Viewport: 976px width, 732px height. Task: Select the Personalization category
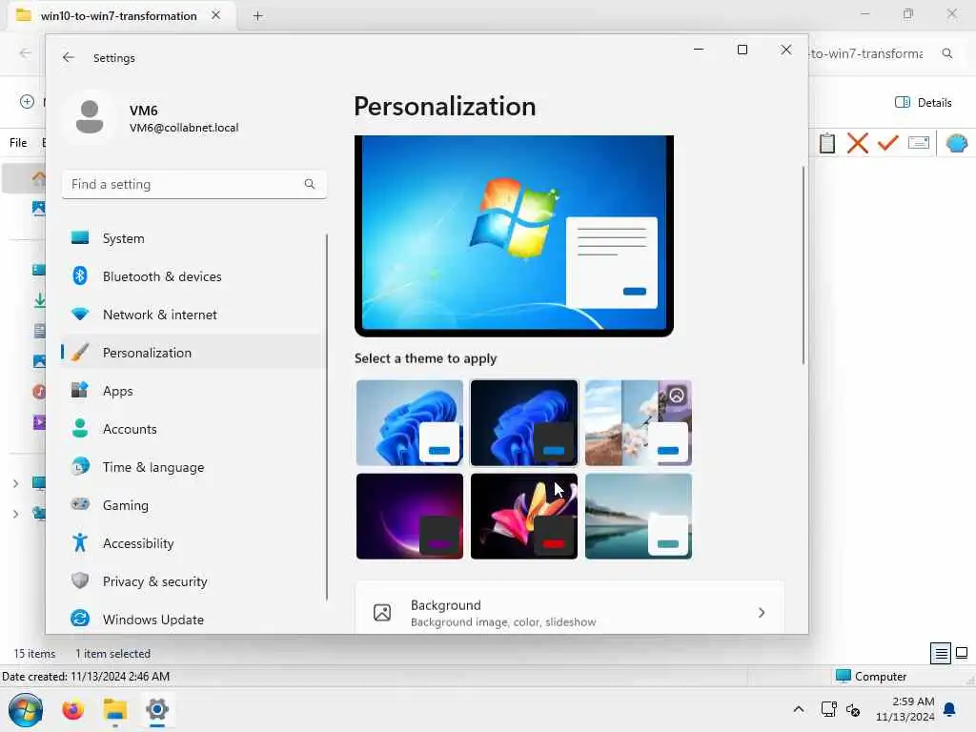tap(193, 353)
